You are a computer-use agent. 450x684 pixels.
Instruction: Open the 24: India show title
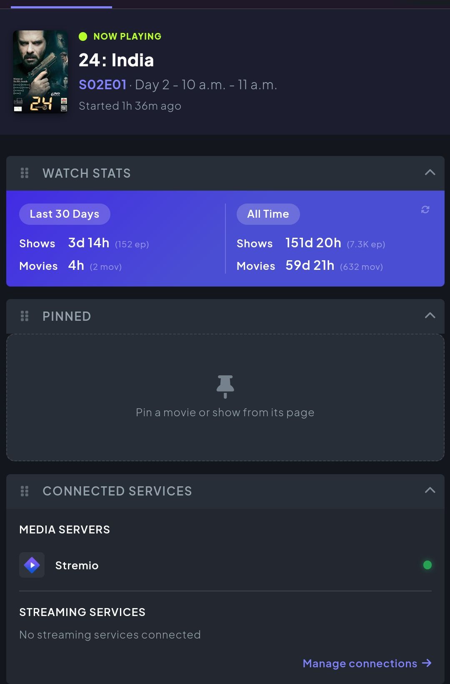[x=116, y=60]
